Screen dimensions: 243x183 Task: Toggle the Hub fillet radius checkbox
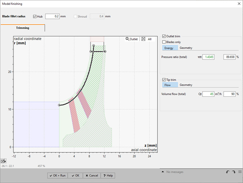[35, 17]
